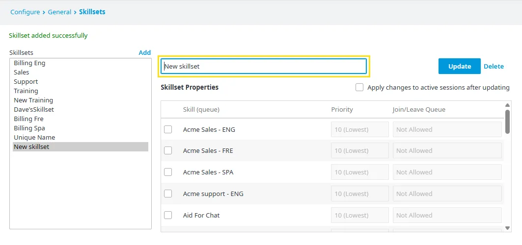The image size is (522, 245).
Task: Open priority dropdown for Acme Sales - FRE
Action: tap(360, 151)
